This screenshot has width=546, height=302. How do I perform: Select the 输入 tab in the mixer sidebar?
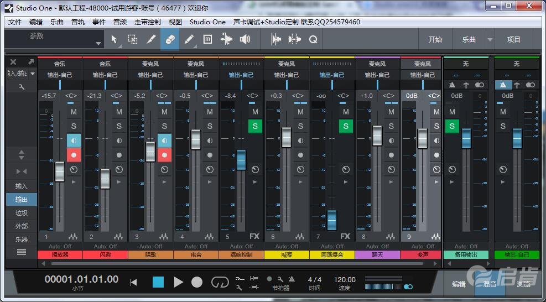tap(22, 186)
